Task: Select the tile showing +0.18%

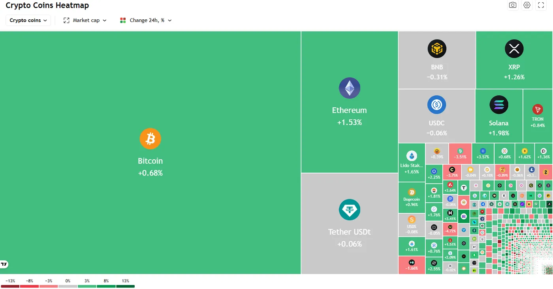Action: click(x=487, y=172)
